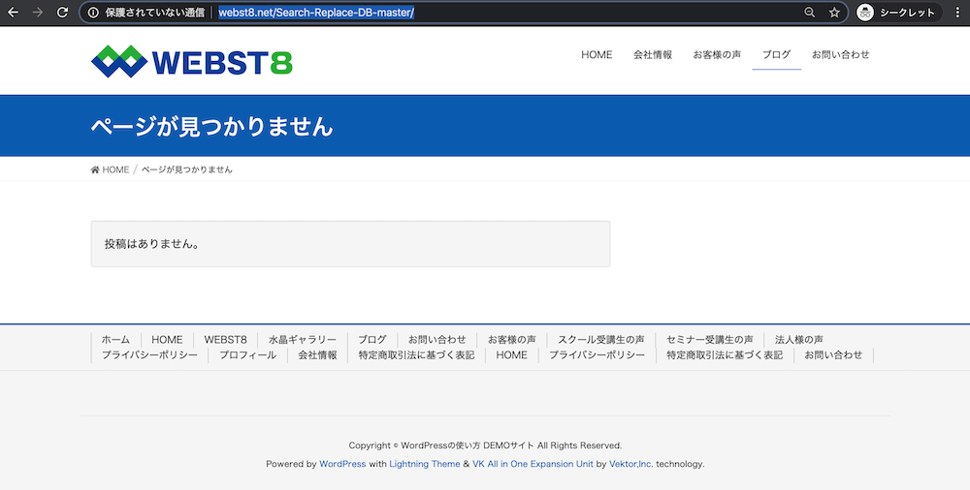Click breadcrumb text ページが見つかりません

coord(187,169)
